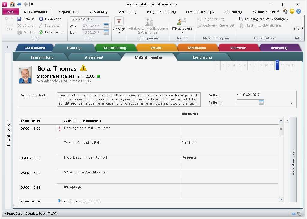Click highlighted blue page marker 12
This screenshot has width=307, height=219.
(x=277, y=65)
